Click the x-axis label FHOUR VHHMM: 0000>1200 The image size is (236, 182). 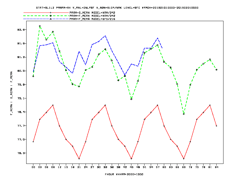tap(124, 174)
